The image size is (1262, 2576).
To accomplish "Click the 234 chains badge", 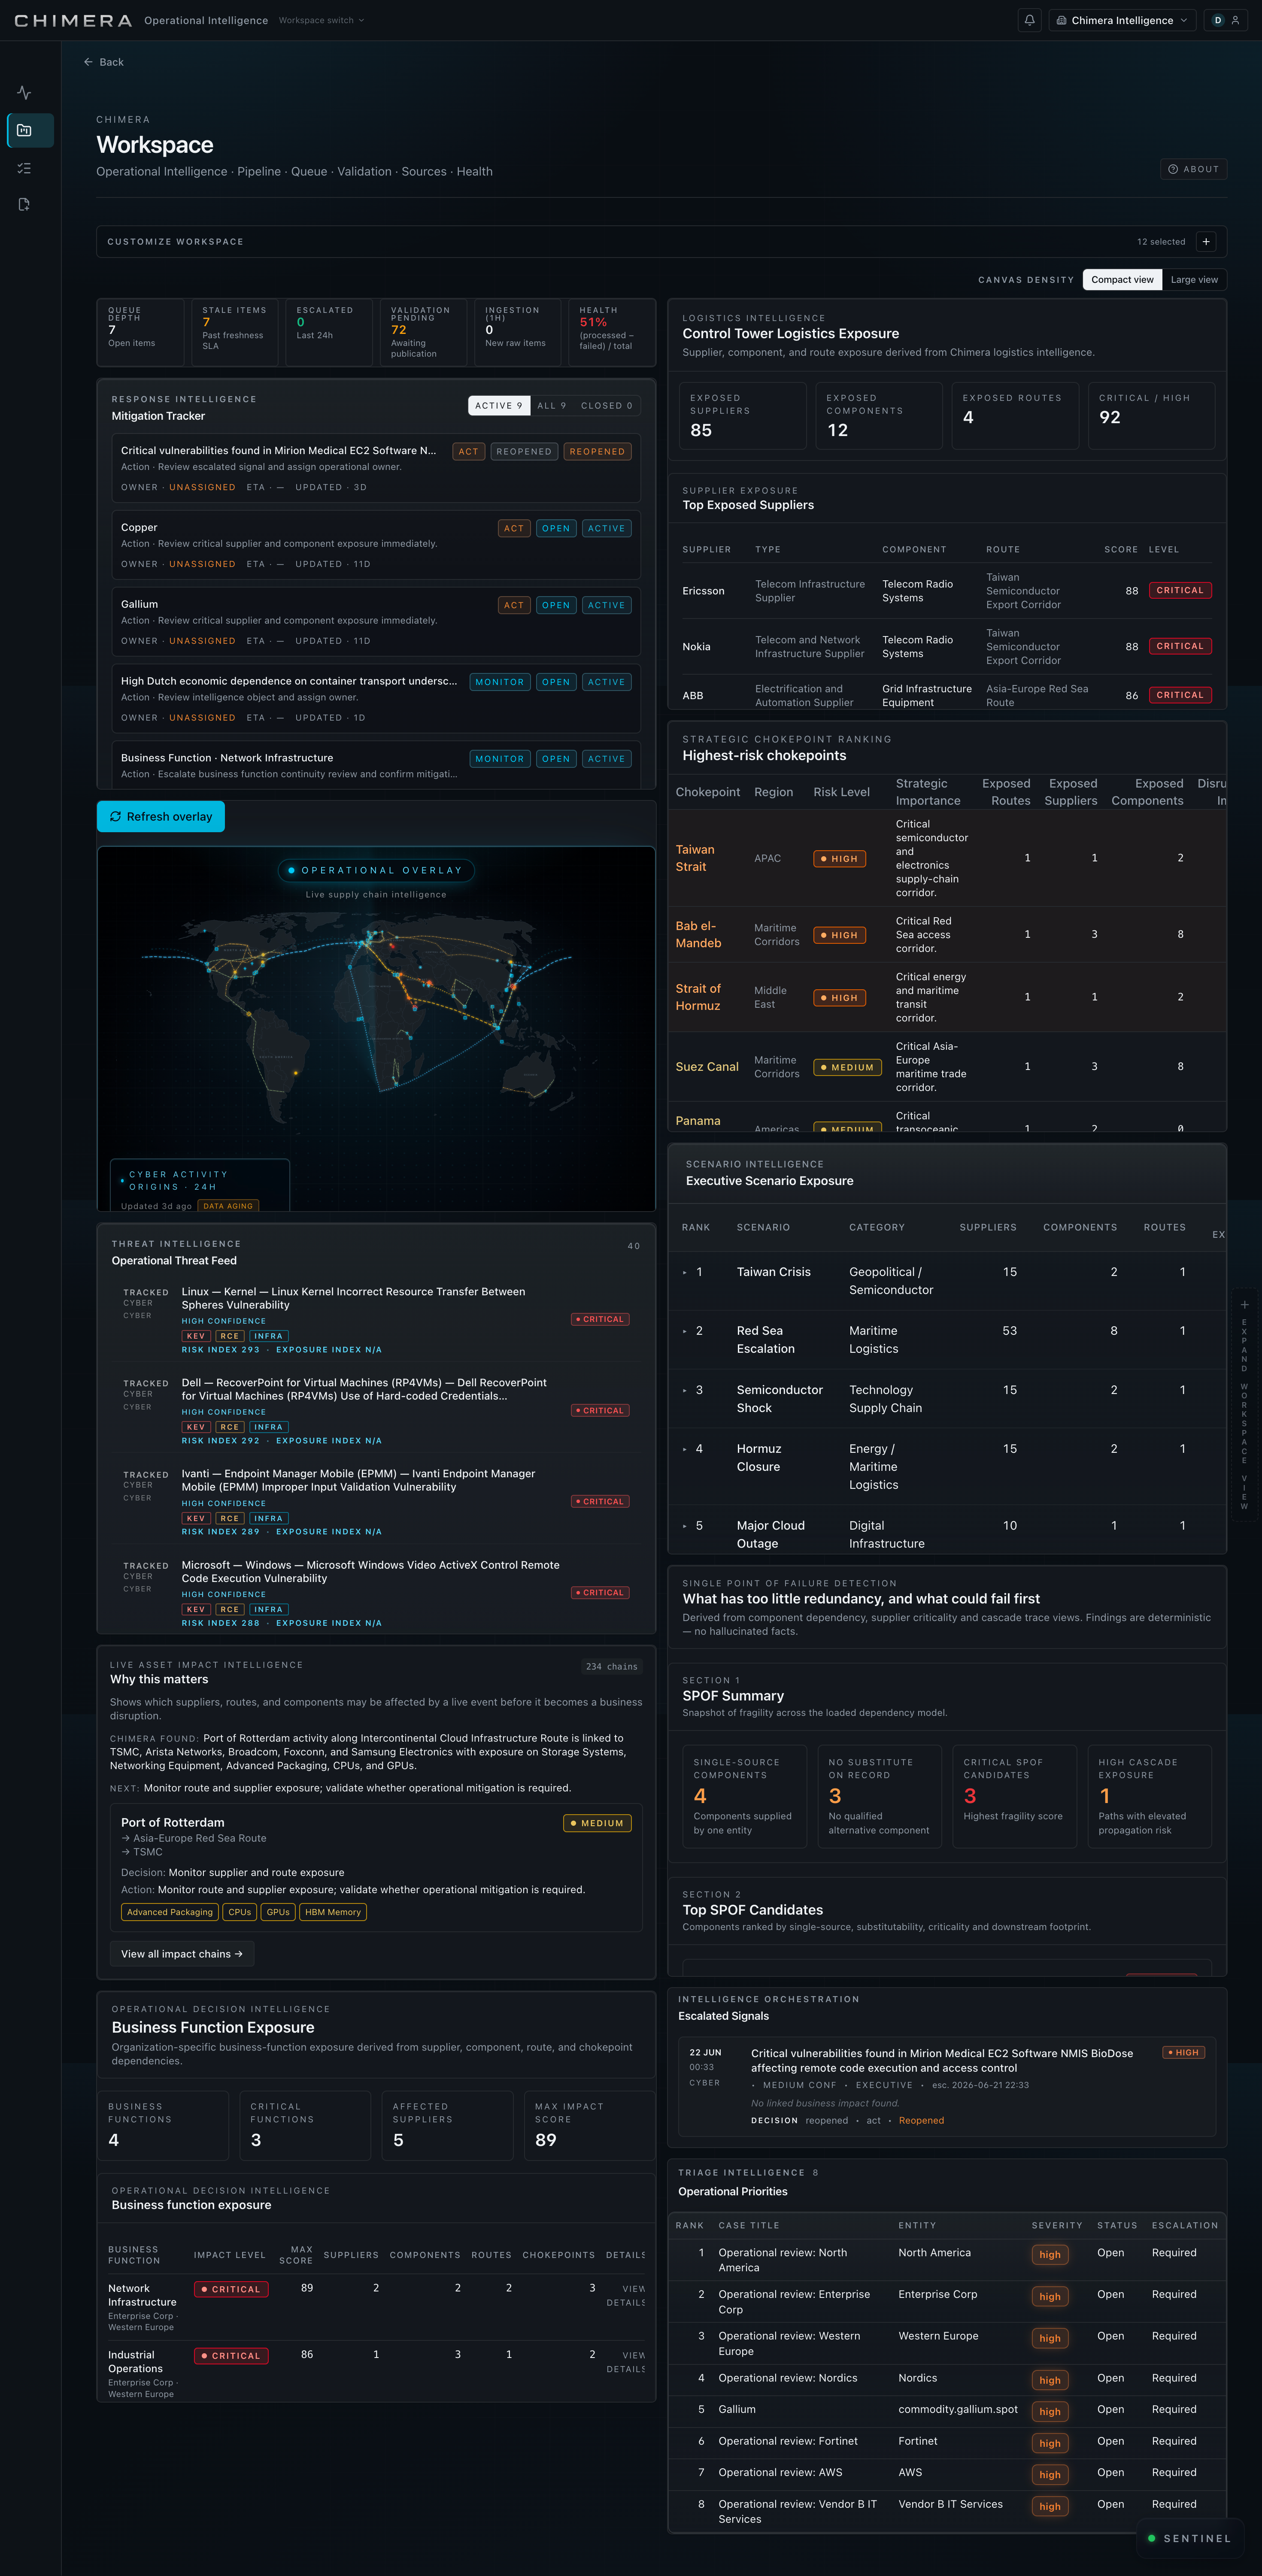I will (612, 1667).
